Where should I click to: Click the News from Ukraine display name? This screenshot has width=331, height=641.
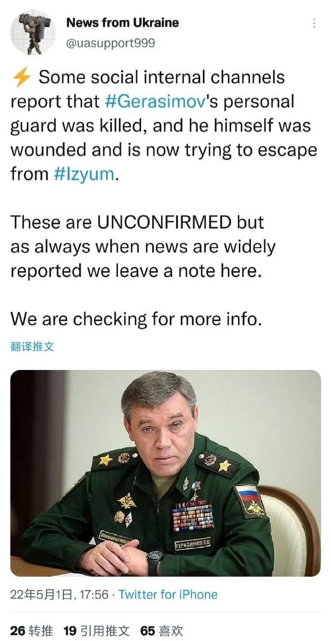coord(123,22)
